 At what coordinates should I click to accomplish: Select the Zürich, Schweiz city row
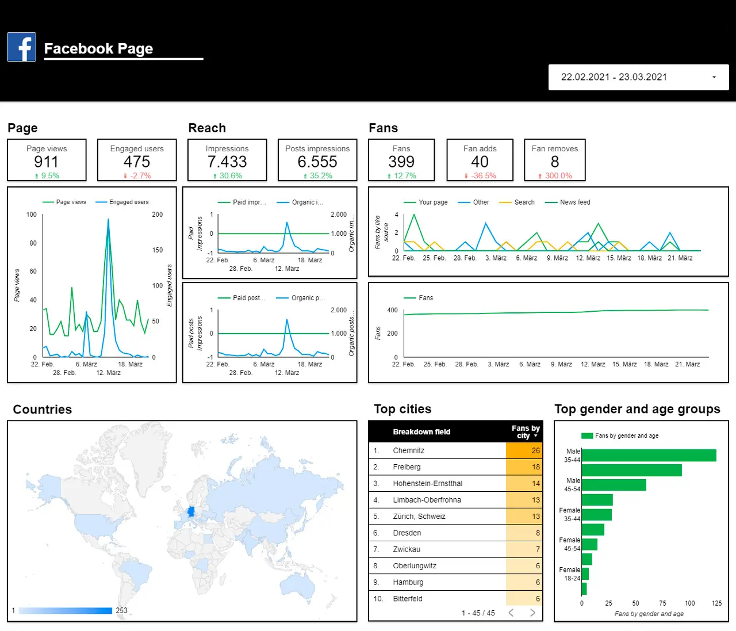[455, 516]
